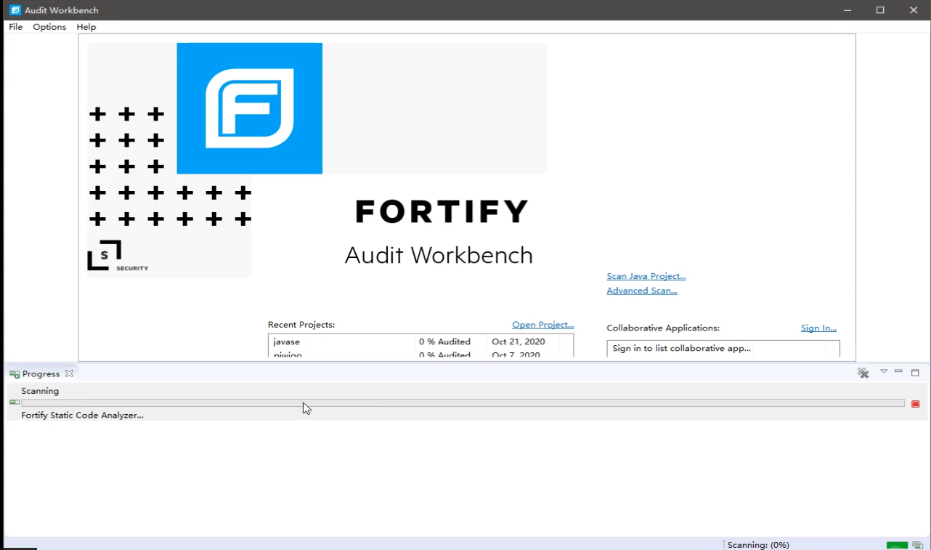Viewport: 931px width, 550px height.
Task: Click Sign In for collaborative applications
Action: [818, 328]
